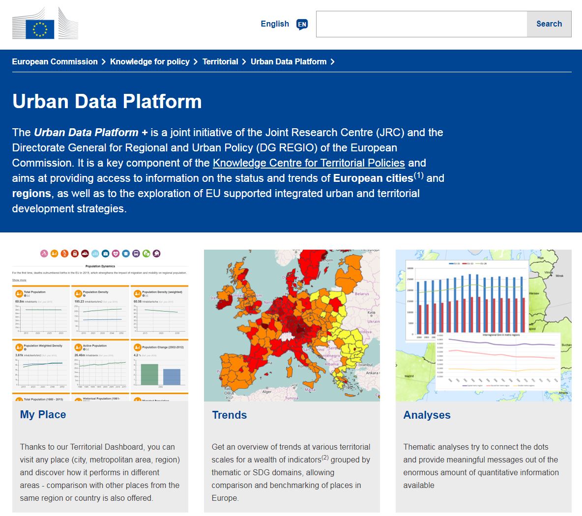Image resolution: width=582 pixels, height=516 pixels.
Task: Click chevron after Urban Data Platform breadcrumb
Action: tap(333, 62)
